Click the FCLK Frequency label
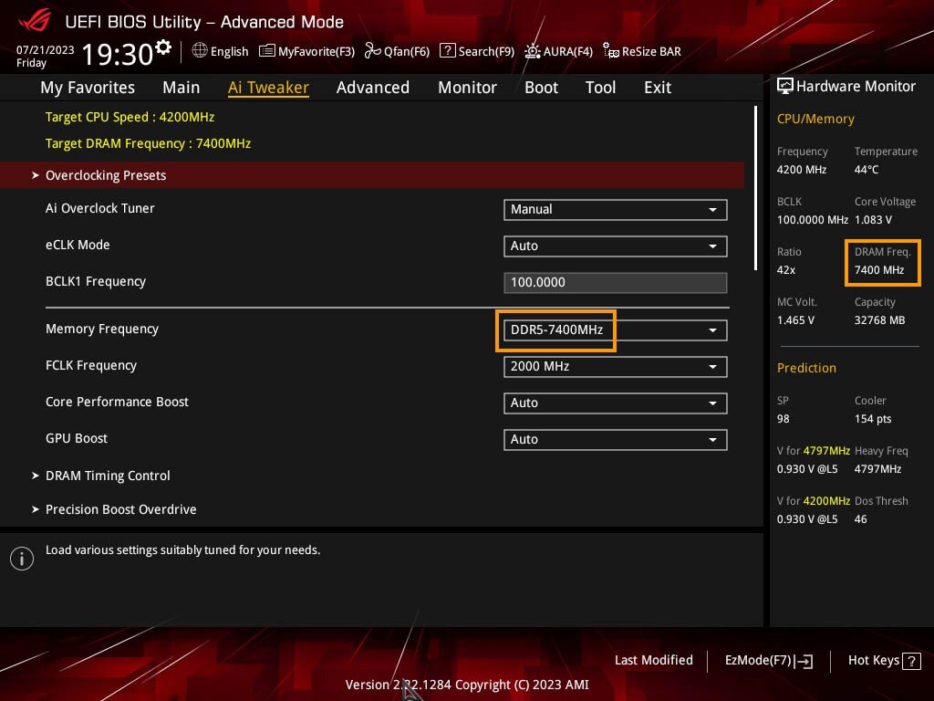This screenshot has width=934, height=701. tap(91, 365)
